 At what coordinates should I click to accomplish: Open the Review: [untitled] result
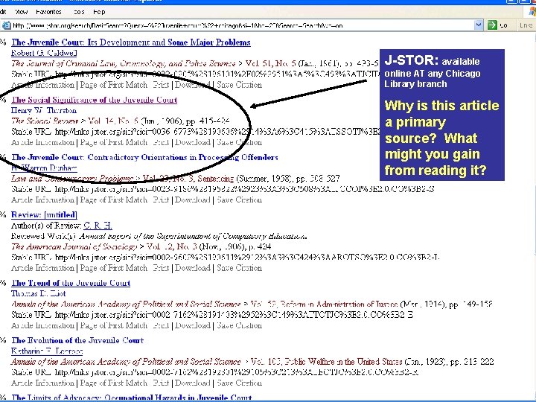click(44, 214)
